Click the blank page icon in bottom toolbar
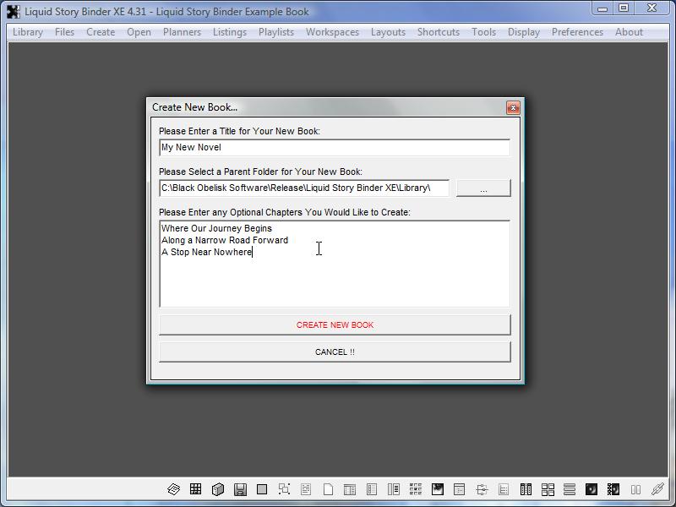 pos(328,489)
